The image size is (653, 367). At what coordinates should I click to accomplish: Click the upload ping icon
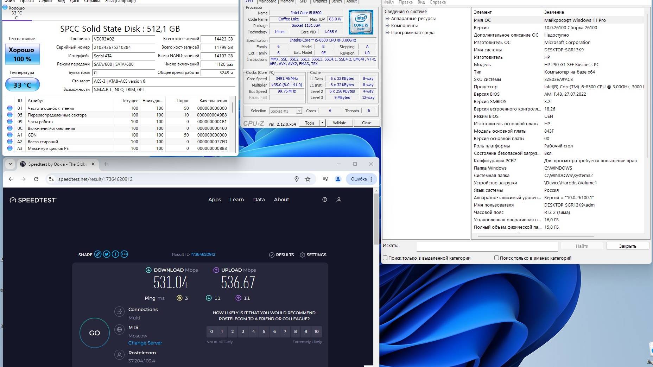point(238,298)
